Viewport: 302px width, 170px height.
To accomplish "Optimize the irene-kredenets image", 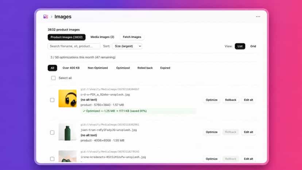I will coord(212,159).
